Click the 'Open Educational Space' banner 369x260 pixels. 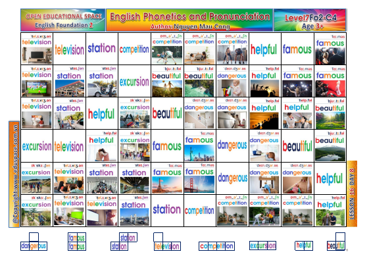(63, 20)
